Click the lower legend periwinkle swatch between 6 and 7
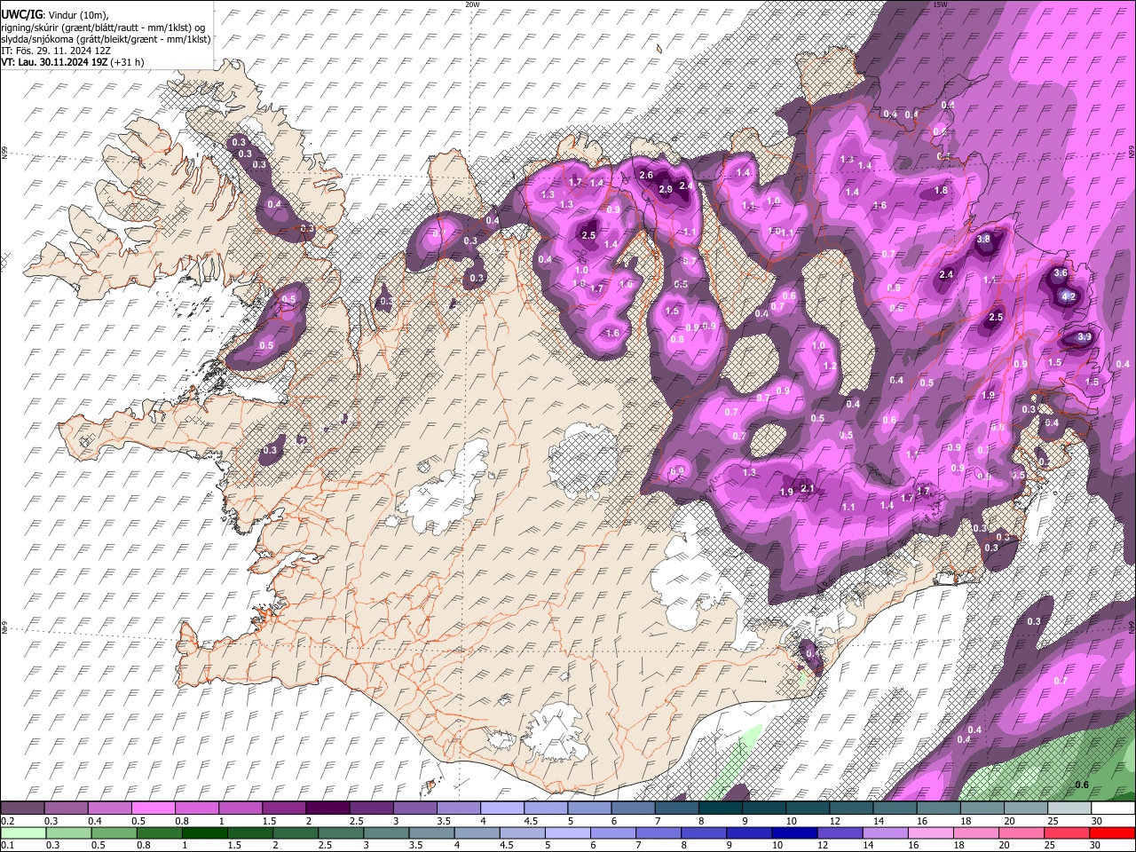The height and width of the screenshot is (852, 1136). click(x=613, y=833)
